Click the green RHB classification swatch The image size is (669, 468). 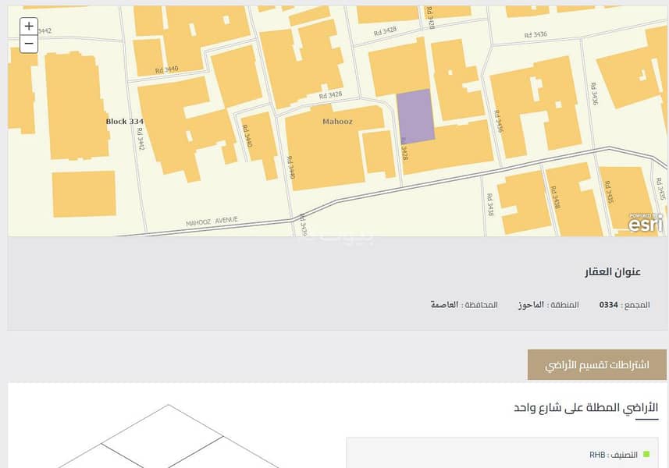[x=646, y=455]
